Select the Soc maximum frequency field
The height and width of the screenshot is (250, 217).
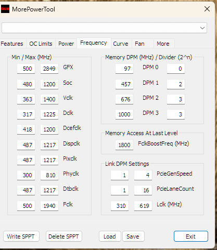[x=49, y=84]
